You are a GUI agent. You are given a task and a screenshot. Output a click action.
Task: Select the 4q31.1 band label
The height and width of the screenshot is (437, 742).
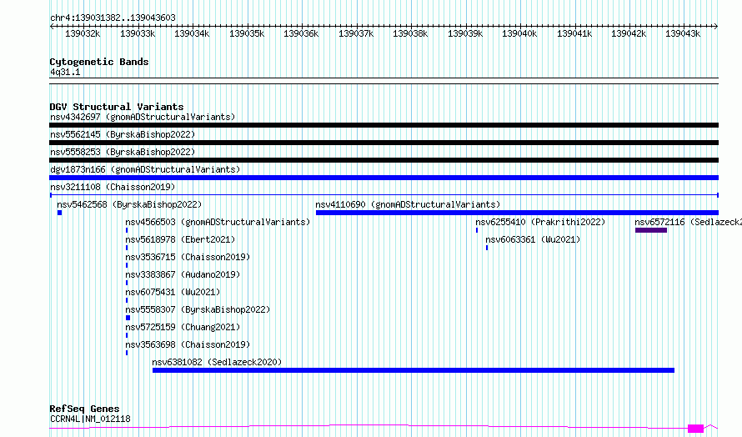pos(65,72)
